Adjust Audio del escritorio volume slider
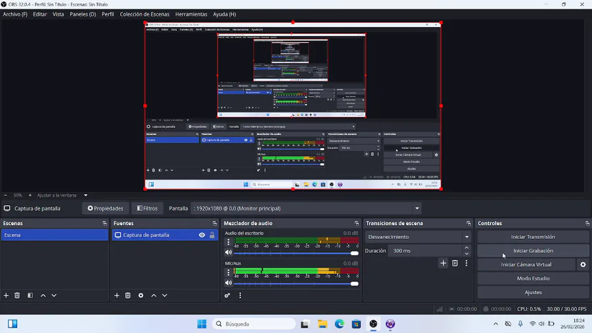Image resolution: width=592 pixels, height=333 pixels. tap(296, 253)
